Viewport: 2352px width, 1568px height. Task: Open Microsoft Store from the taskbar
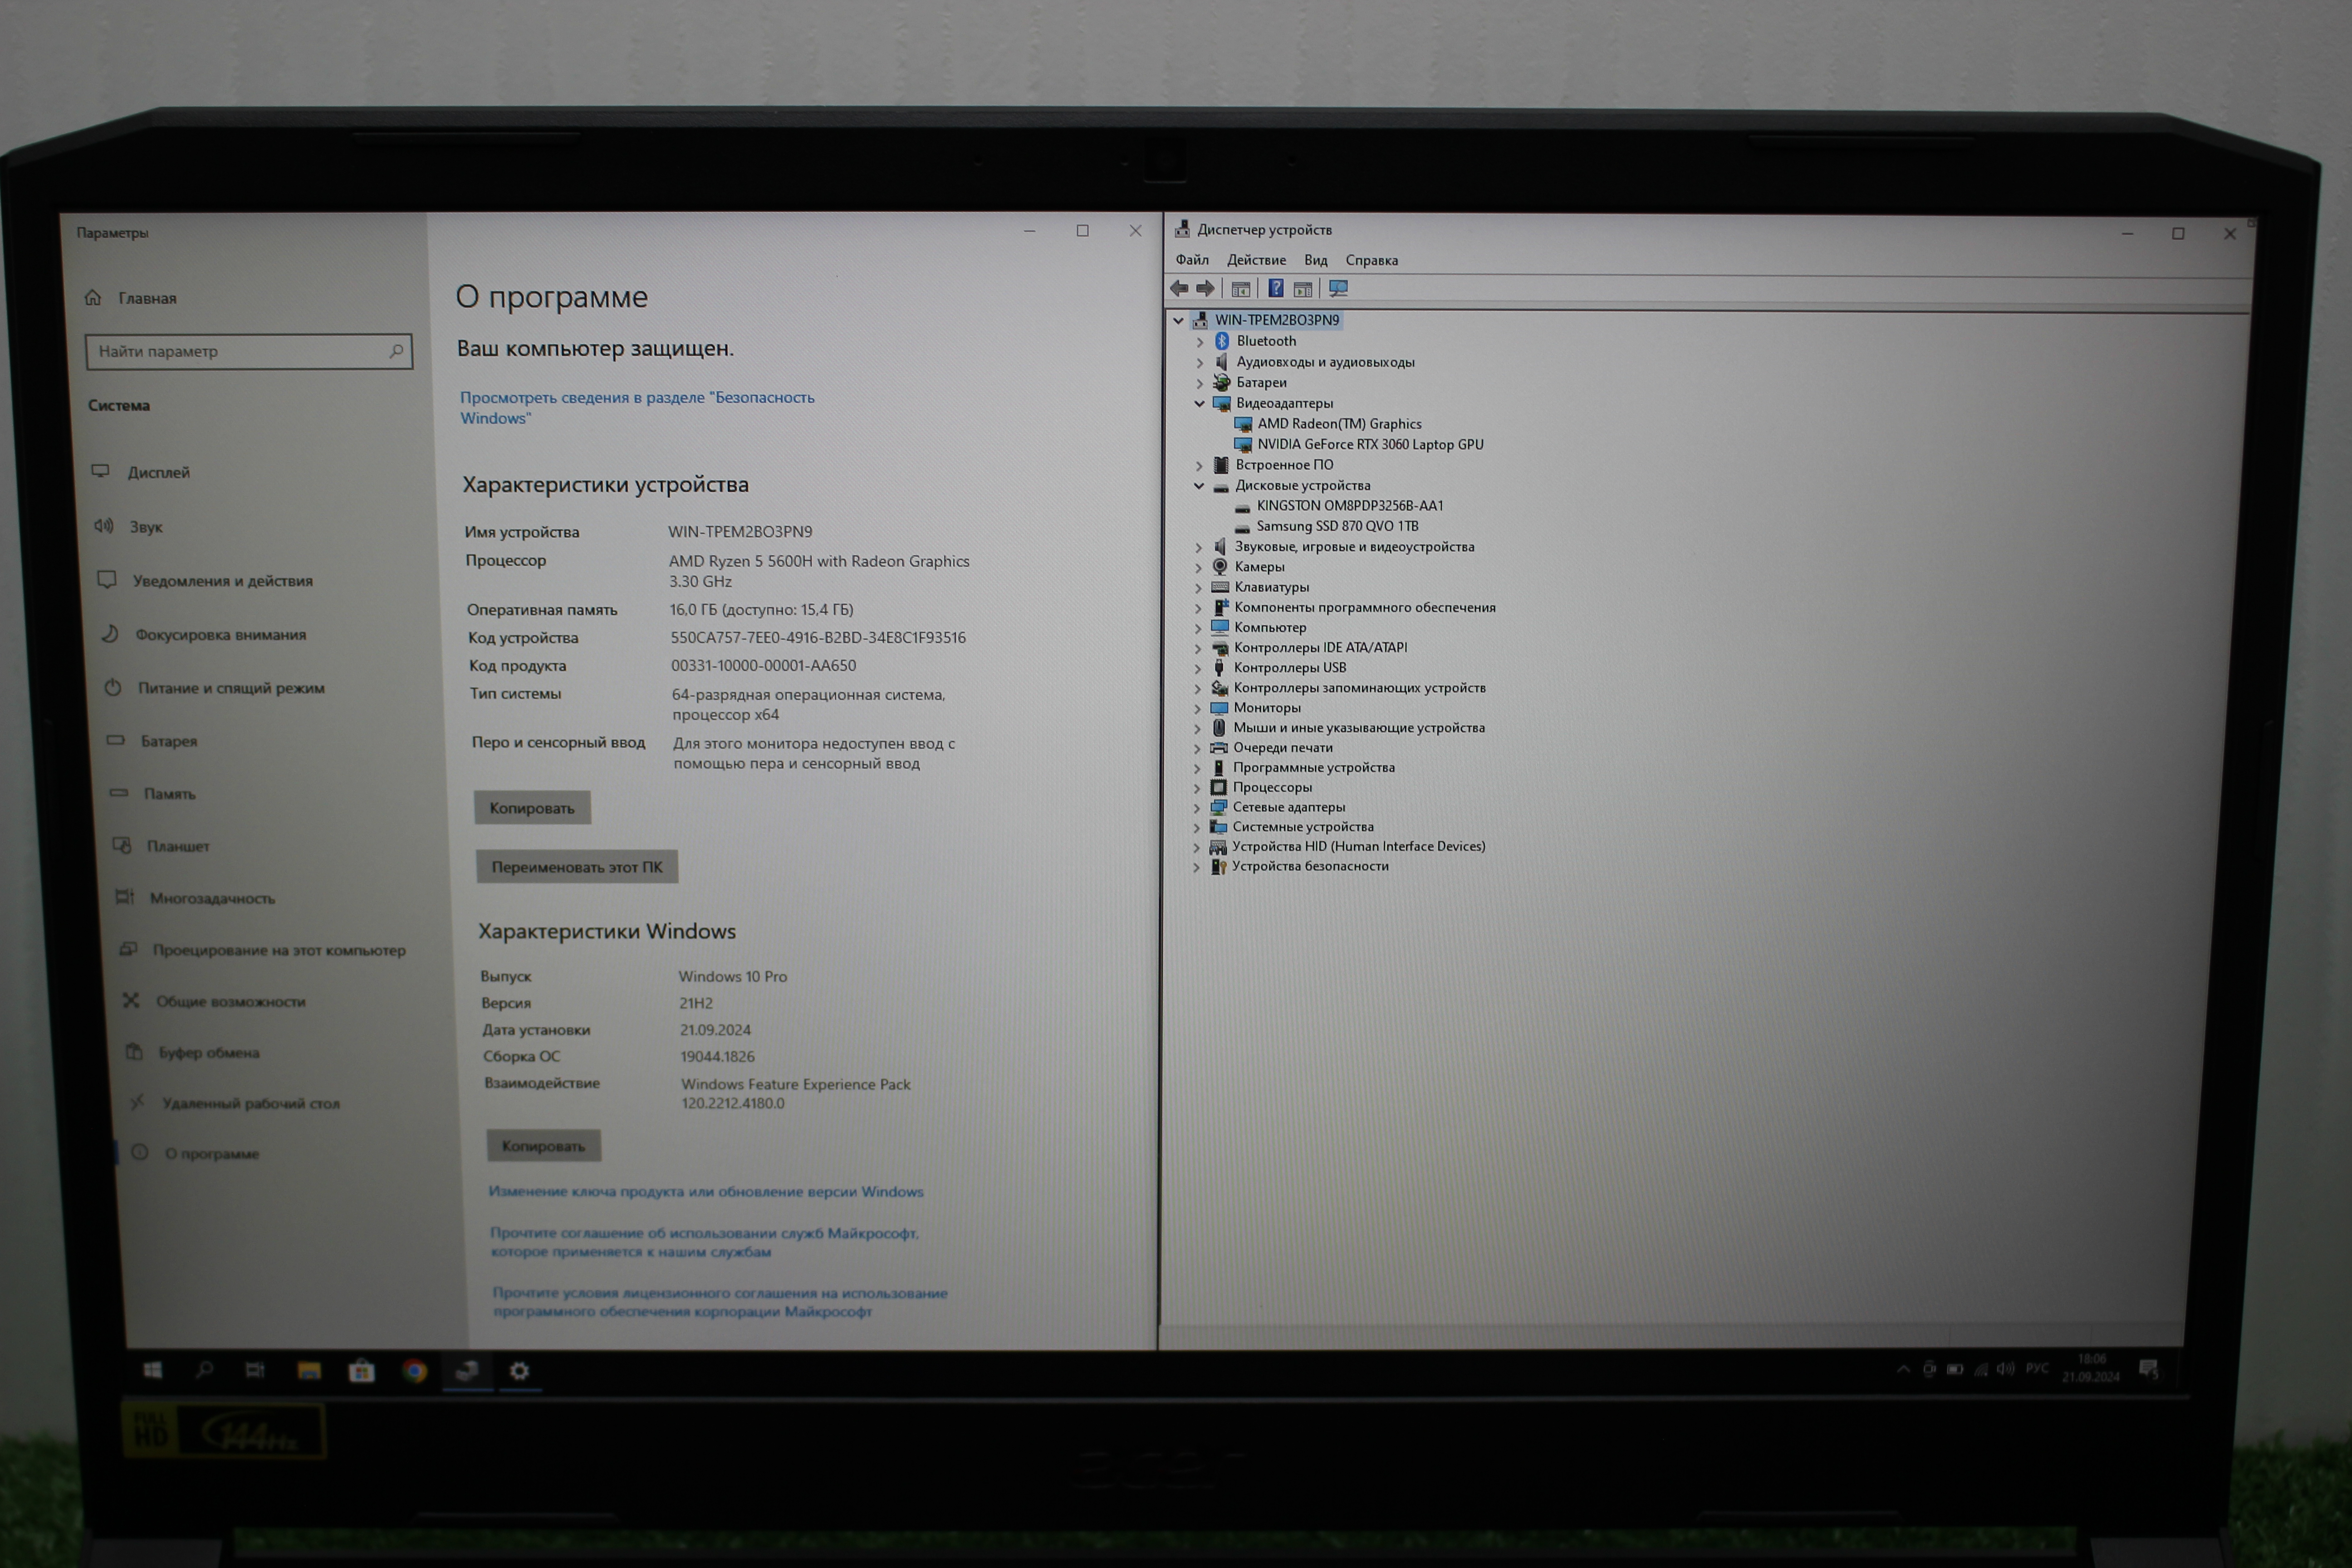(361, 1371)
